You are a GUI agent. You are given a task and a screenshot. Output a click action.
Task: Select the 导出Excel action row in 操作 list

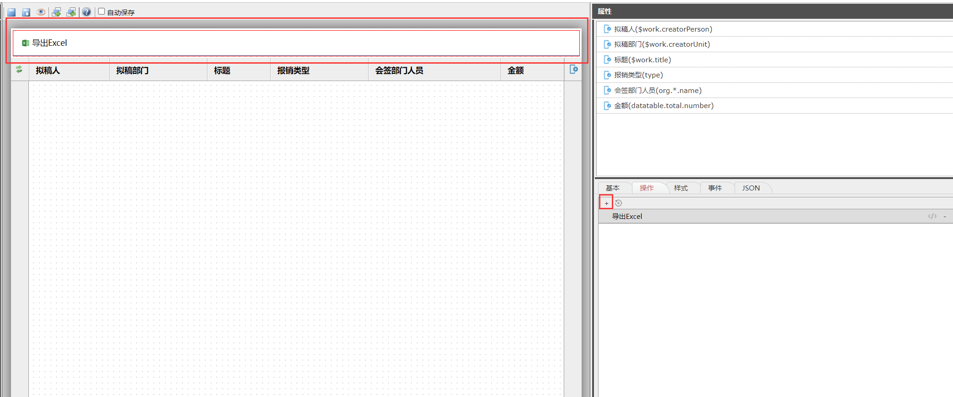point(775,216)
